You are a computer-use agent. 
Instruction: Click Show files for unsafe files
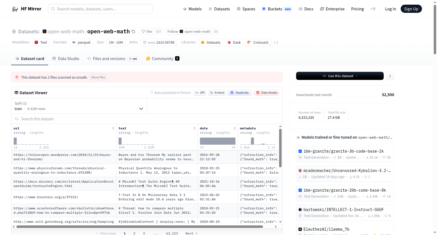tap(98, 77)
